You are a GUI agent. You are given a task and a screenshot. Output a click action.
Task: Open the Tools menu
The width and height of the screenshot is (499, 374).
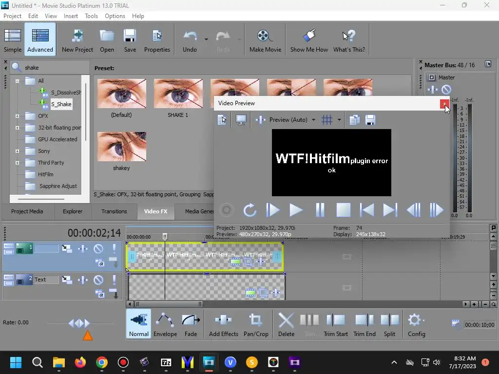pyautogui.click(x=91, y=16)
